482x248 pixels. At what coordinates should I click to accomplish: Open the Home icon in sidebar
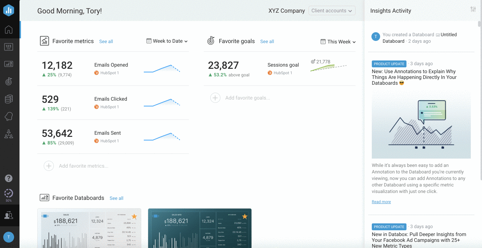[x=9, y=30]
